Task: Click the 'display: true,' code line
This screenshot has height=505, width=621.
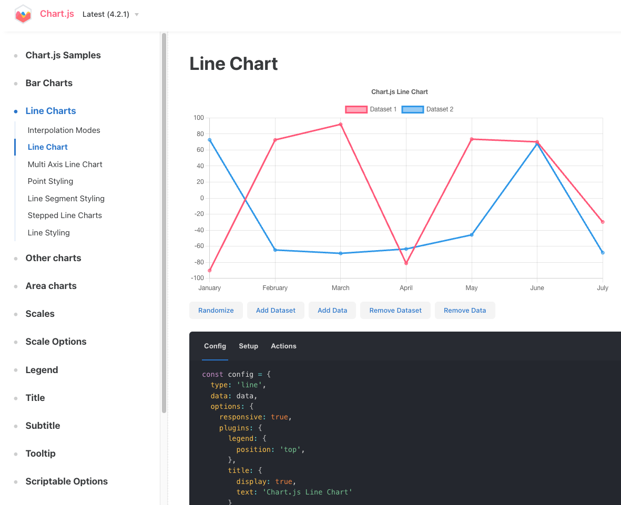Action: (266, 482)
